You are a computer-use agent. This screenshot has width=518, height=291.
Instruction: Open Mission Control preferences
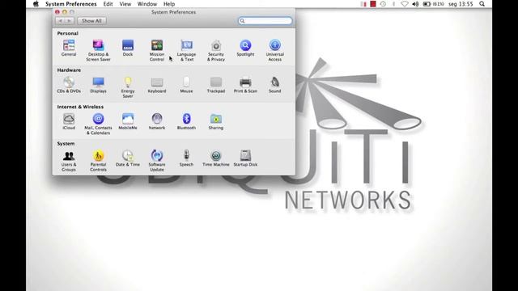[157, 50]
